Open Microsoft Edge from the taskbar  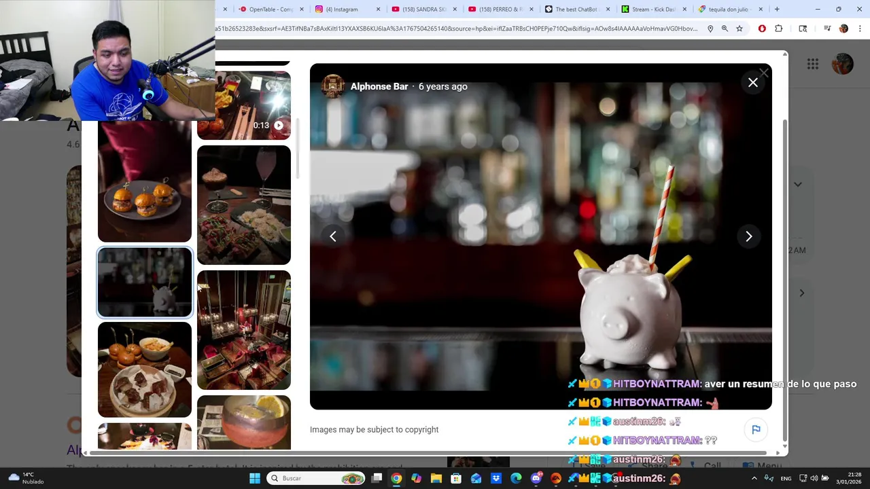tap(516, 478)
